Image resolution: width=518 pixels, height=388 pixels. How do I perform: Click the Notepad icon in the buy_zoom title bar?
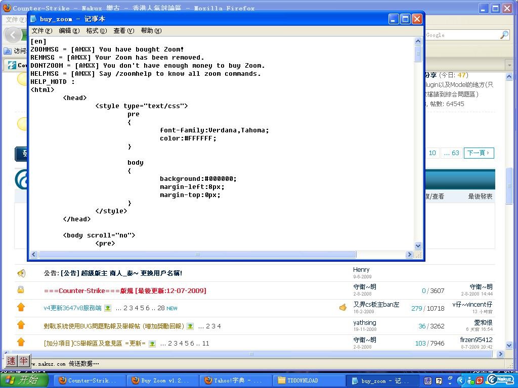click(33, 19)
